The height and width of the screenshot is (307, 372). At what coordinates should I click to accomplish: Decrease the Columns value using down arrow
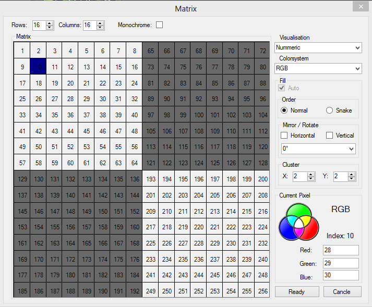click(101, 28)
